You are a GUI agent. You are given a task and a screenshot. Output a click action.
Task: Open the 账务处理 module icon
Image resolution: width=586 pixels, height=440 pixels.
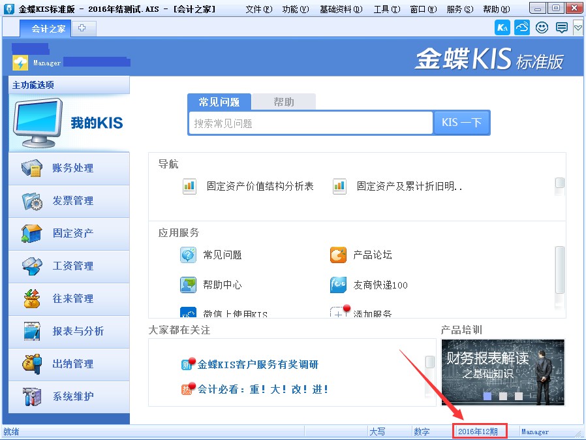(x=32, y=168)
